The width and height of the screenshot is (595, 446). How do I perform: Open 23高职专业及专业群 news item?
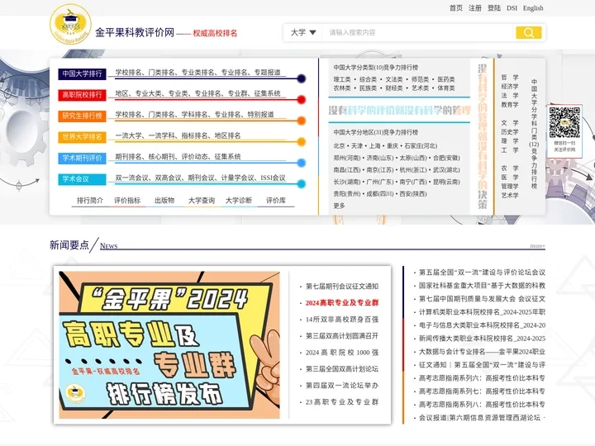pyautogui.click(x=342, y=401)
